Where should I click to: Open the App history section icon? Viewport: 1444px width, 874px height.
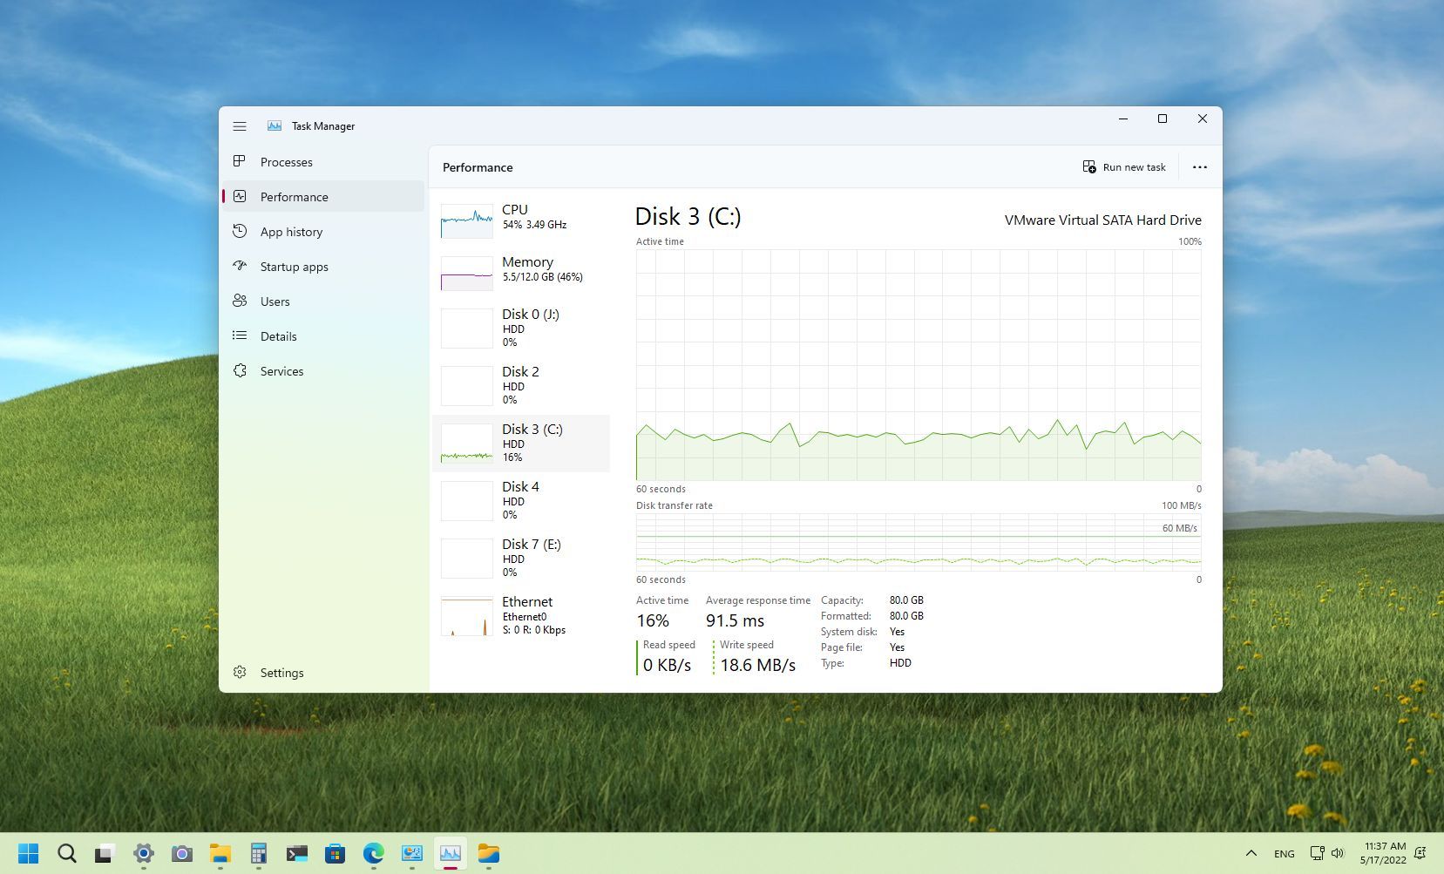[241, 231]
